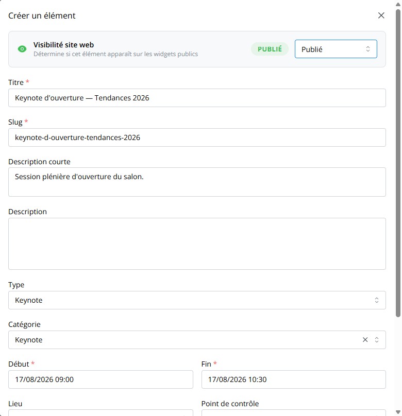The image size is (402, 416).
Task: Click the Point de contrôle label
Action: point(230,404)
